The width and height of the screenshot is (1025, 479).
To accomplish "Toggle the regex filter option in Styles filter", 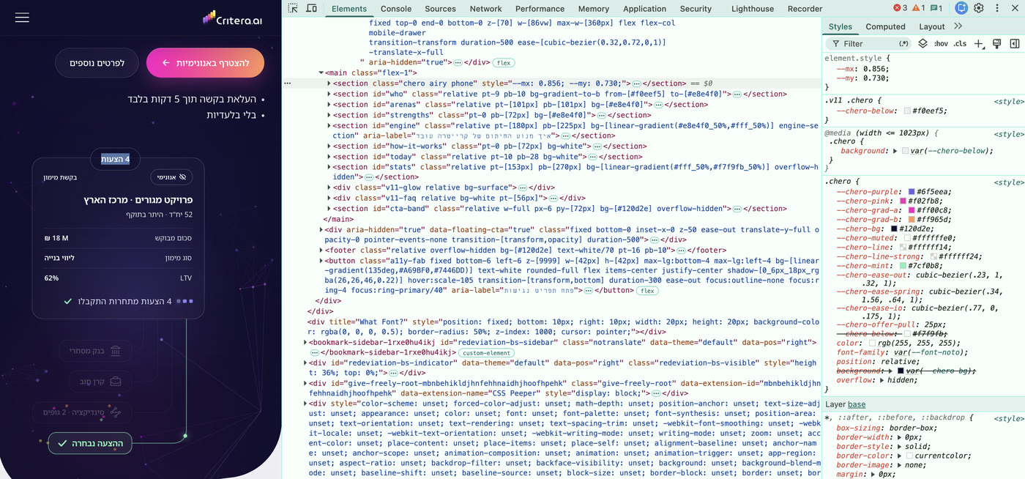I will [x=903, y=44].
